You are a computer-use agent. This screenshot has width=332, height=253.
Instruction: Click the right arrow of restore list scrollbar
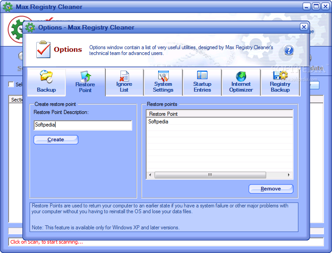point(289,175)
